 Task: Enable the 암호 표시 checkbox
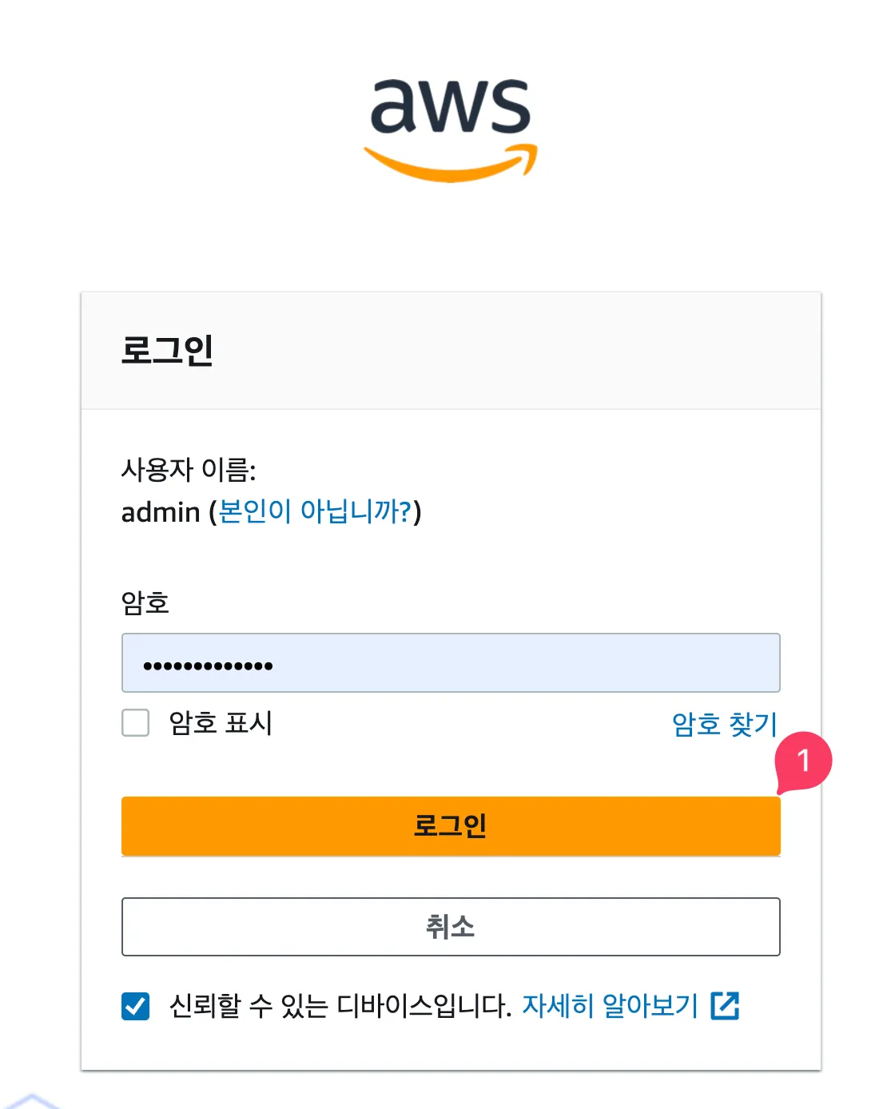coord(136,723)
